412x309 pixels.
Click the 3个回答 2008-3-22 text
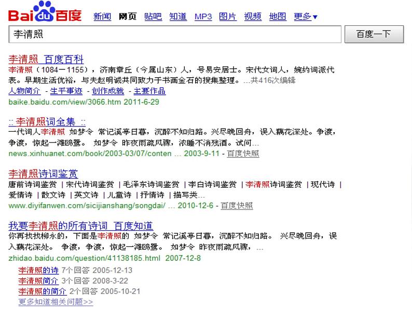tap(95, 280)
